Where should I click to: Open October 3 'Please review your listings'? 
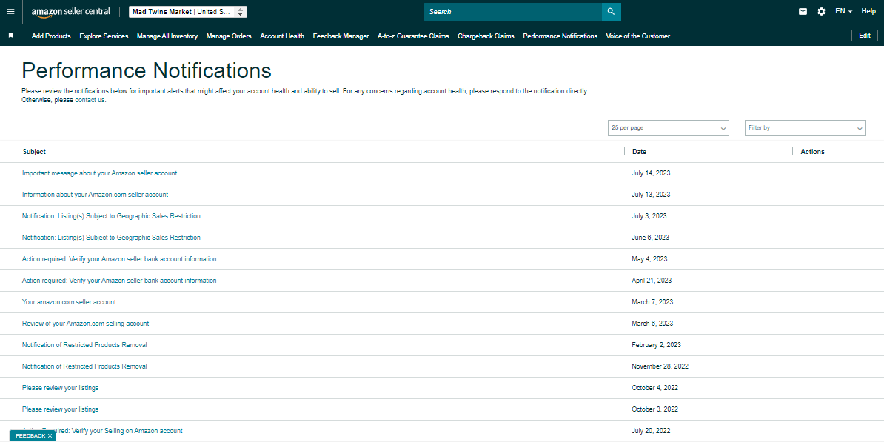coord(60,409)
